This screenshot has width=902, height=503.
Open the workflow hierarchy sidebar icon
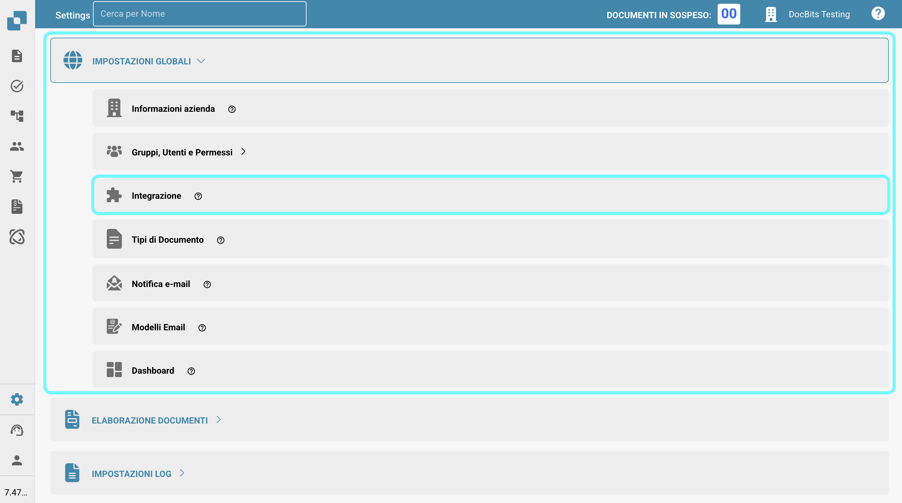pos(17,116)
